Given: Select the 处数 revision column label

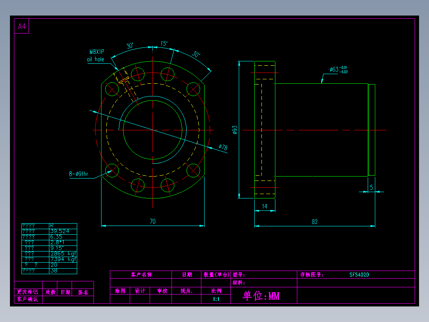Looking at the screenshot, I should (50, 292).
